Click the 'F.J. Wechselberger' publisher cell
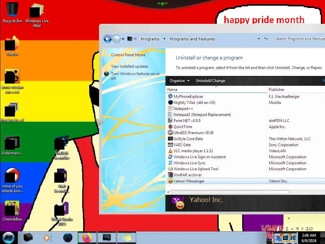The width and height of the screenshot is (325, 244). [284, 96]
